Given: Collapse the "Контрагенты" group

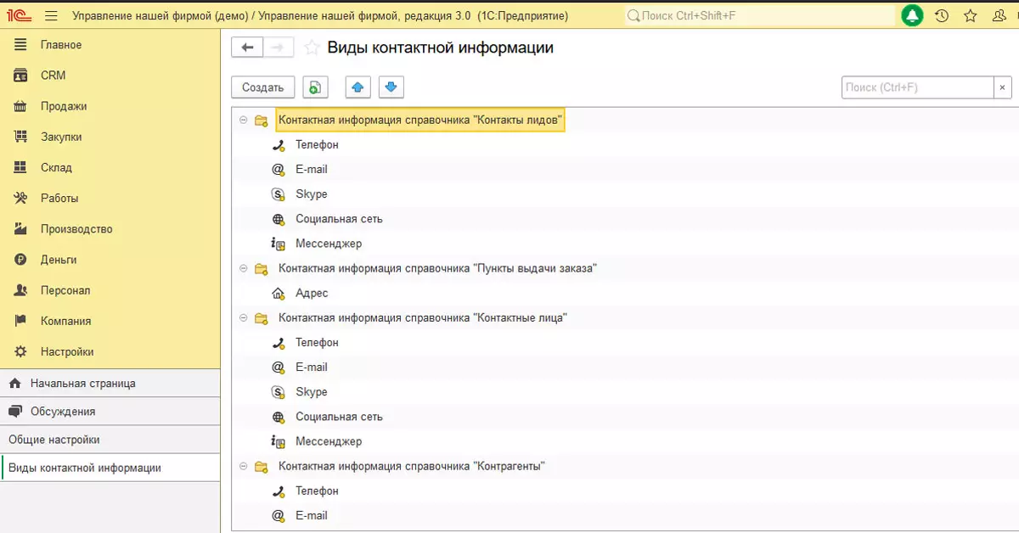Looking at the screenshot, I should tap(244, 467).
